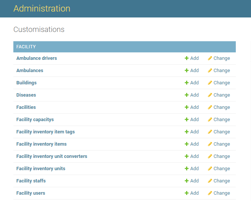
Task: Click the Add text link for Ambulances
Action: (194, 71)
